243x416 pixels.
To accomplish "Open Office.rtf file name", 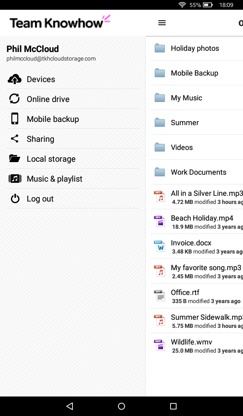I will (x=185, y=292).
